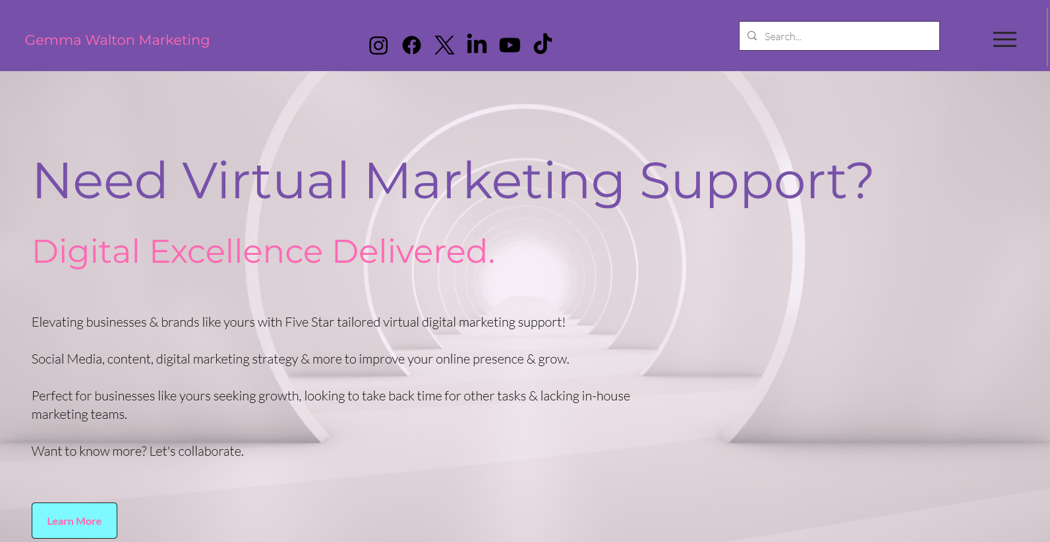Viewport: 1050px width, 542px height.
Task: Click the glowing tunnel center in hero image
Action: point(521,277)
